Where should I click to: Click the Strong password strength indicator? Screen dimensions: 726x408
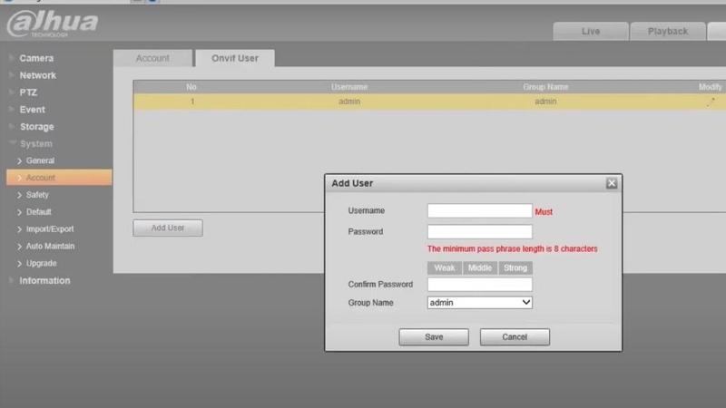pos(515,267)
